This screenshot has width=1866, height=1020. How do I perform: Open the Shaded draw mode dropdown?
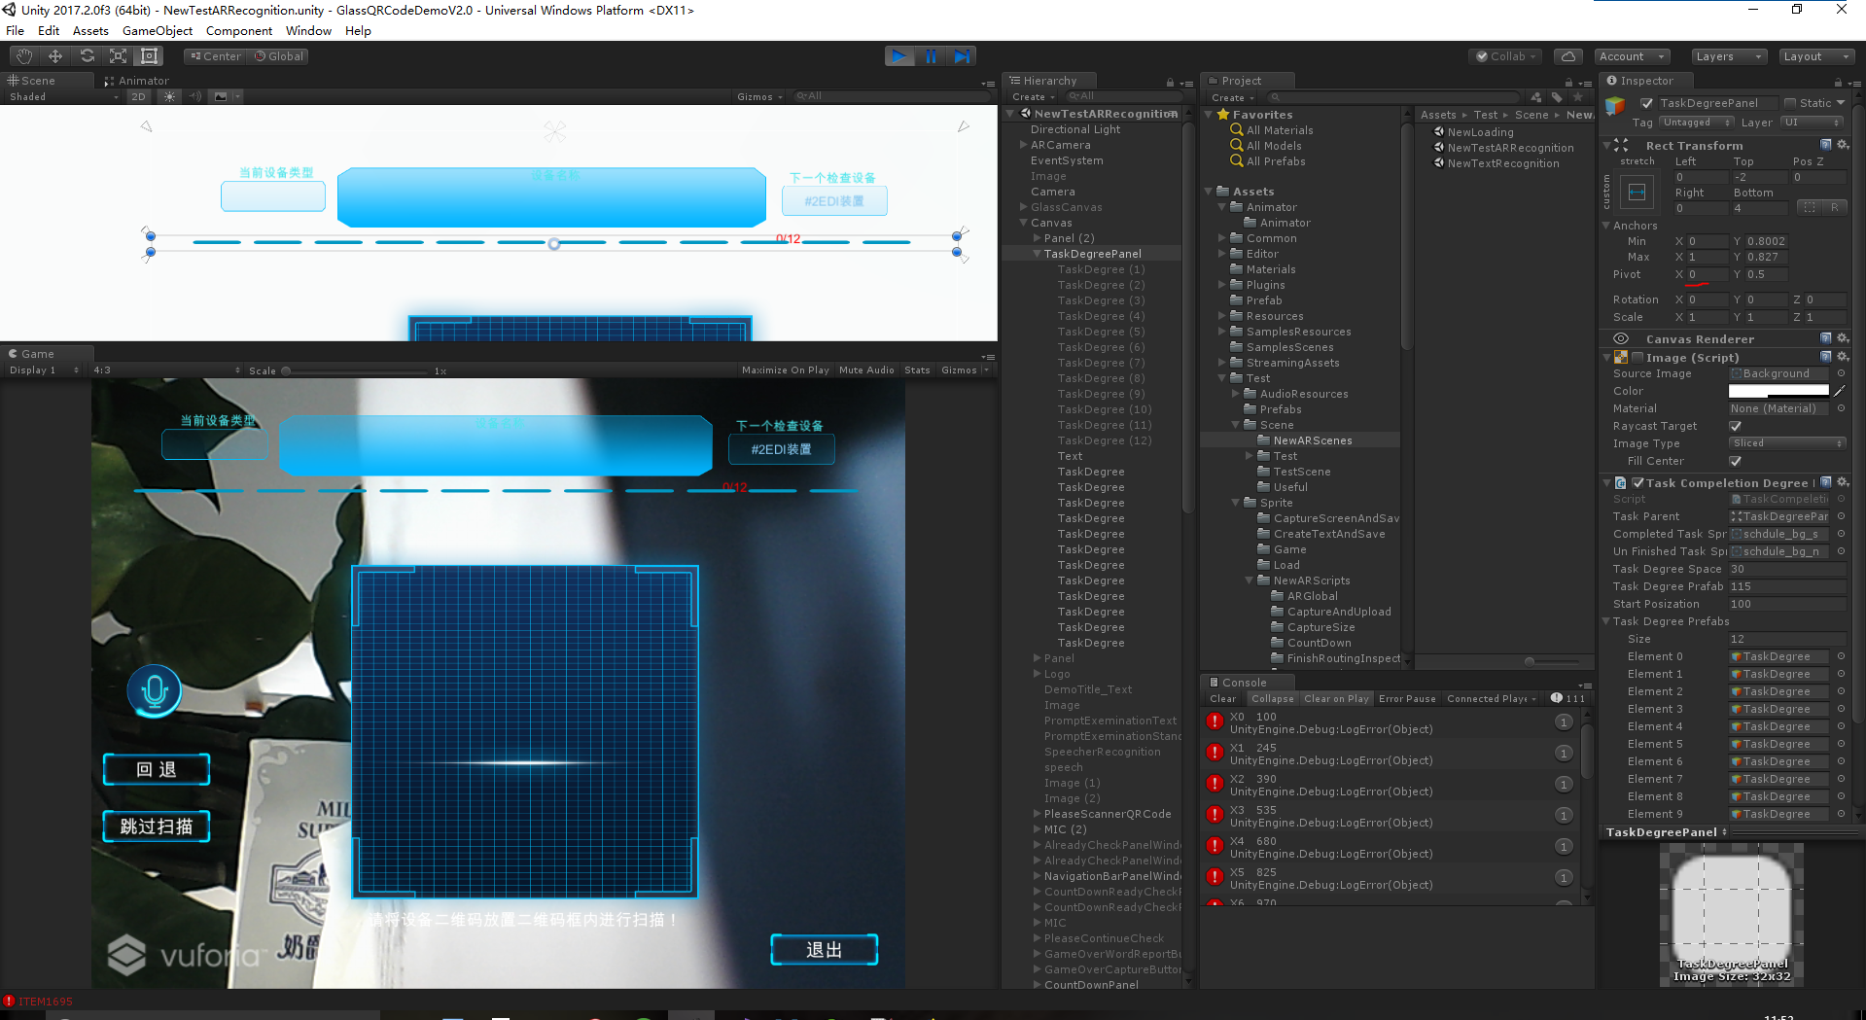click(x=63, y=96)
